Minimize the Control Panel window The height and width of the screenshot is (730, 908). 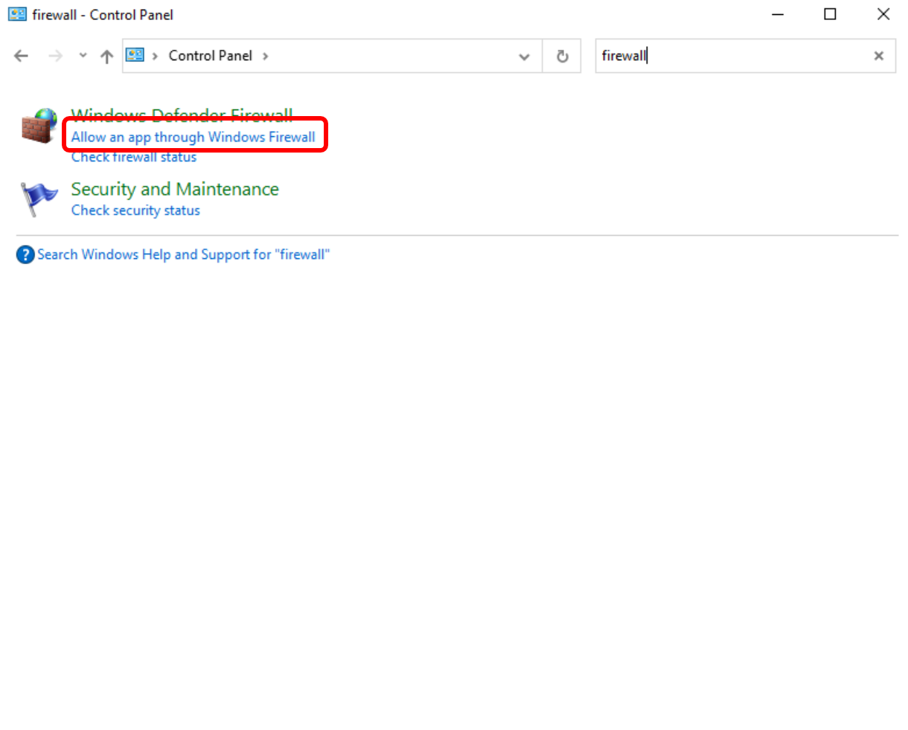[778, 14]
